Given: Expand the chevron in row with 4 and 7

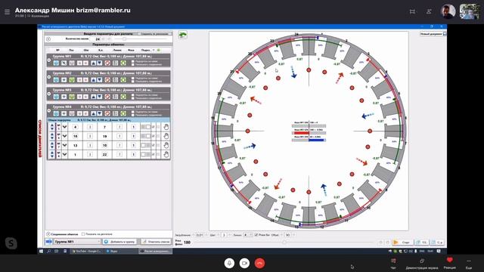Looking at the screenshot, I should point(64,127).
